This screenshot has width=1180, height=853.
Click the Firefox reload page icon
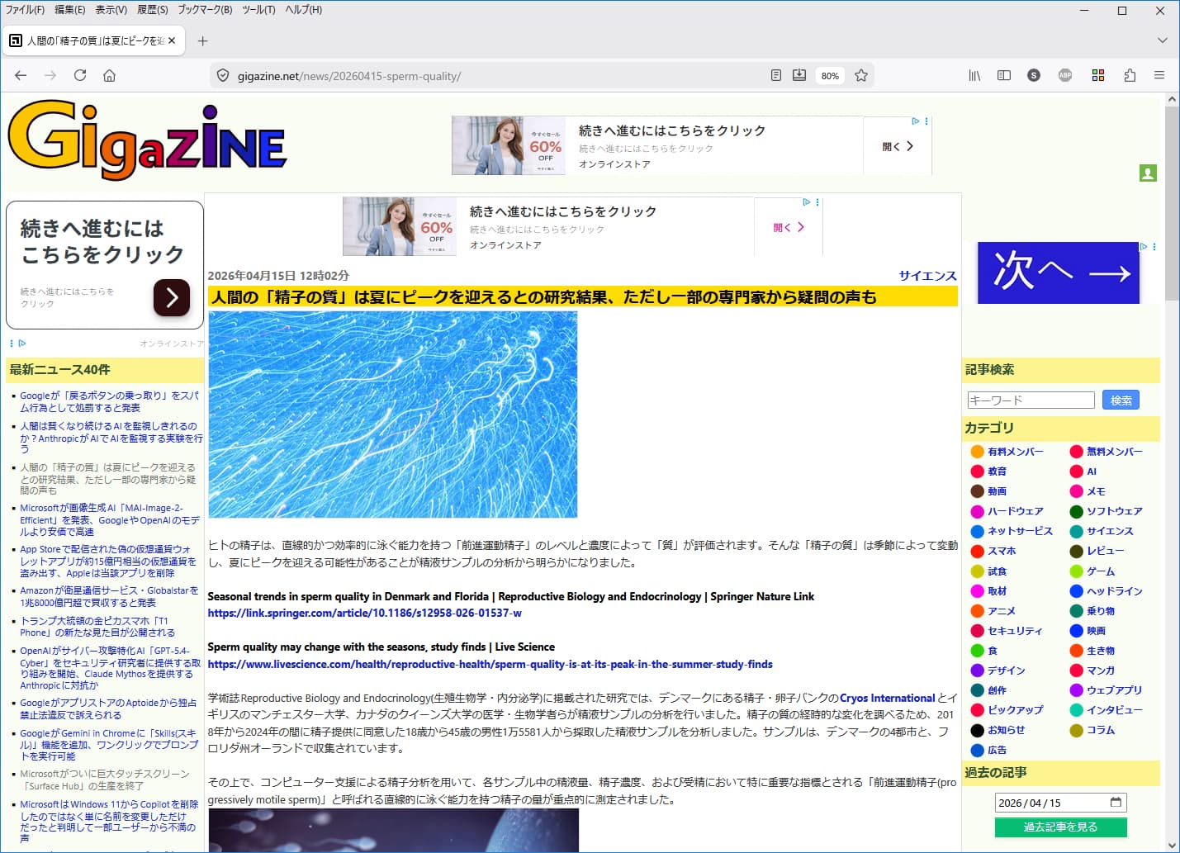[x=80, y=75]
